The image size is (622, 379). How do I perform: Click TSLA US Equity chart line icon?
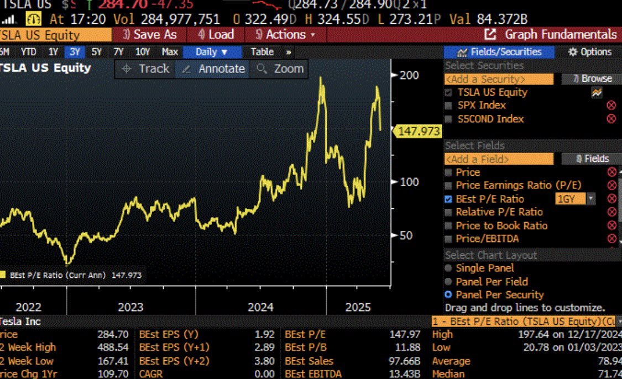597,92
